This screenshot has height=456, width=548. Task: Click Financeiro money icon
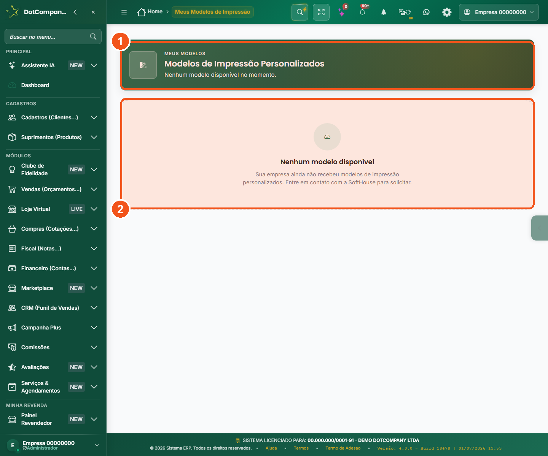pos(12,268)
